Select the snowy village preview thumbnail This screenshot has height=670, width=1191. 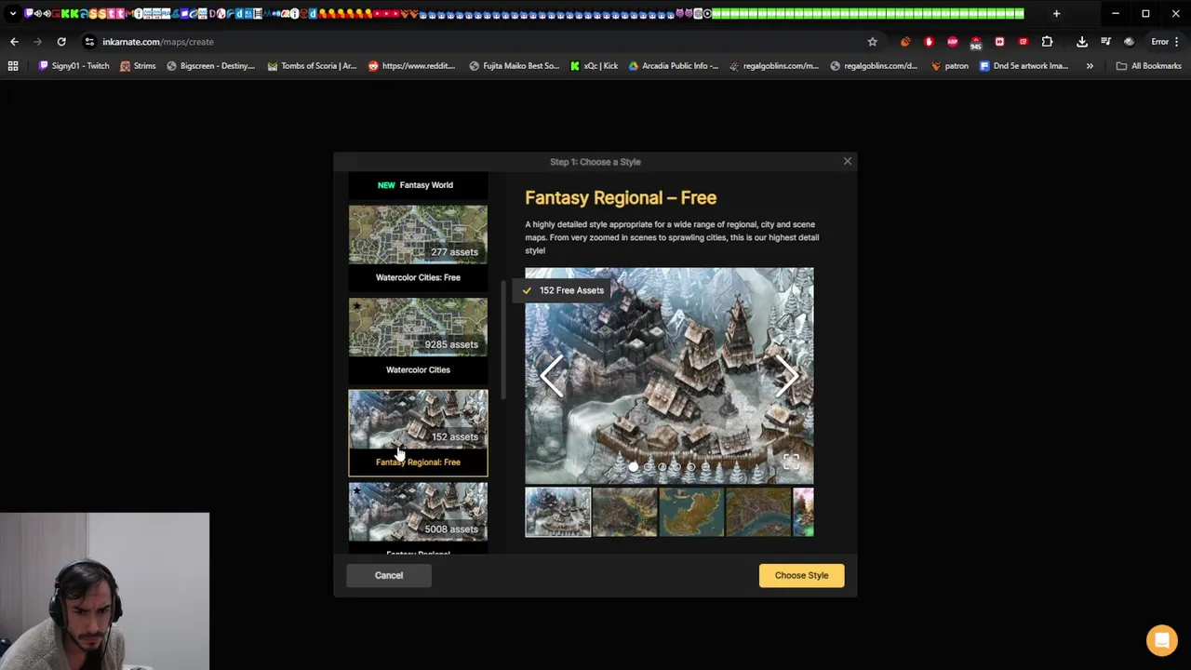click(557, 512)
